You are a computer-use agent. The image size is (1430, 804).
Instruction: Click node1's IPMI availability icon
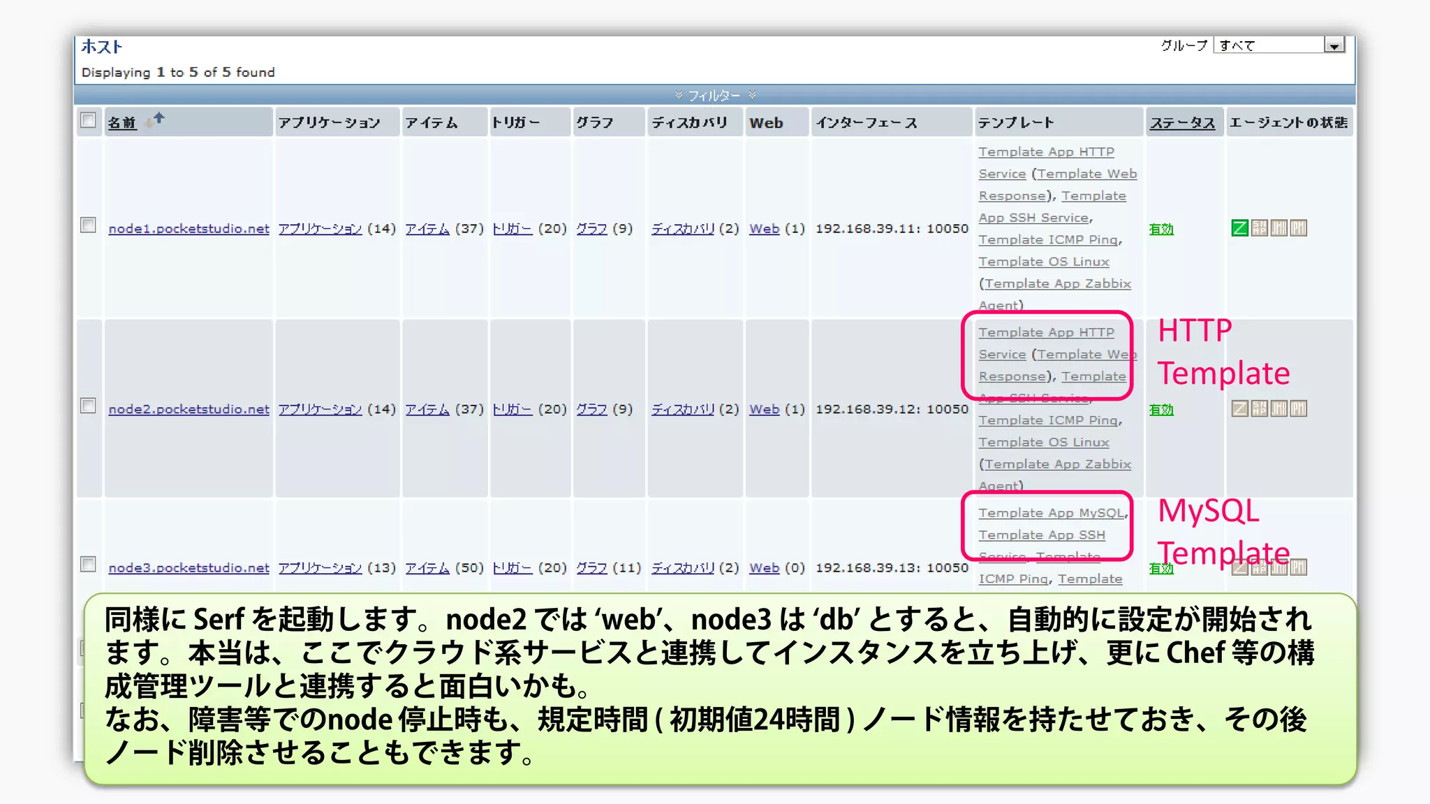(x=1298, y=228)
